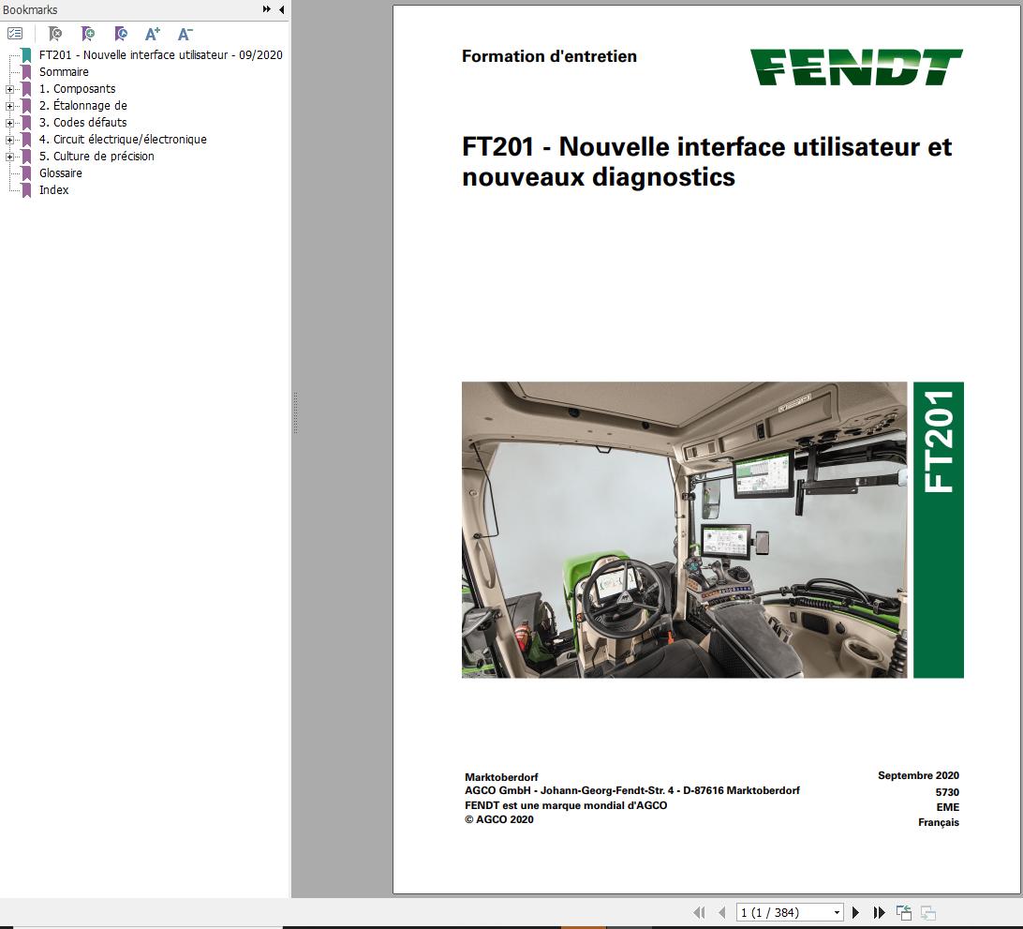Open the page number dropdown arrow
1023x929 pixels.
coord(837,913)
